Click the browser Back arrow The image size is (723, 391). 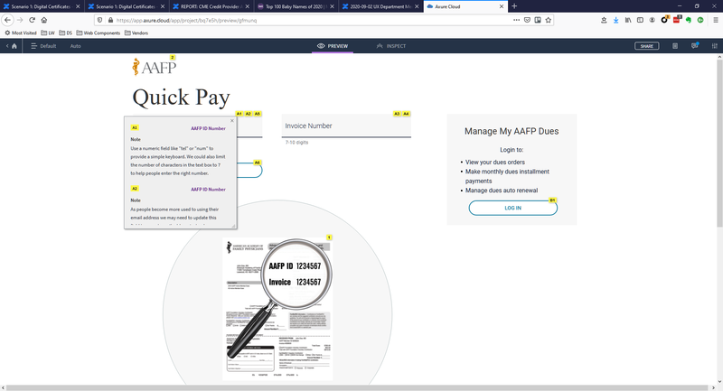7,20
